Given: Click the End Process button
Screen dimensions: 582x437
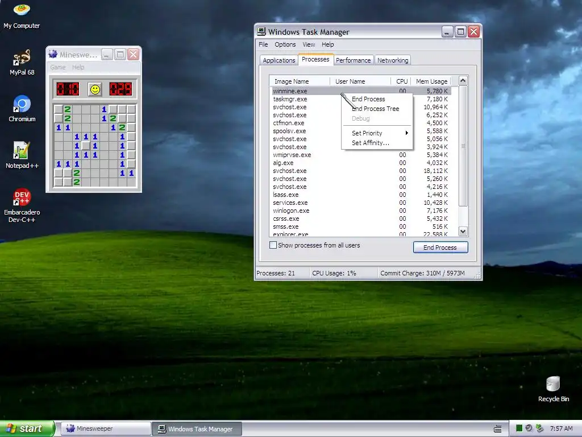Looking at the screenshot, I should coord(440,248).
